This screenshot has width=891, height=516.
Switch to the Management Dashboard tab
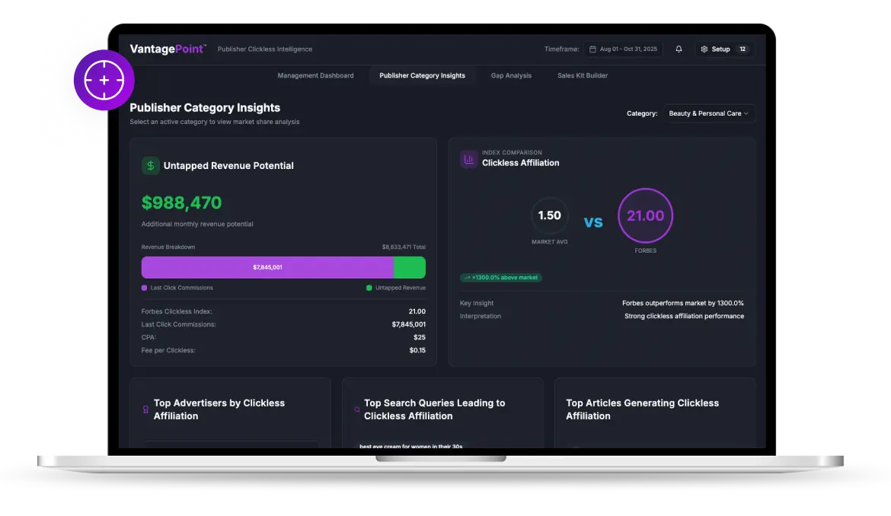[x=315, y=76]
